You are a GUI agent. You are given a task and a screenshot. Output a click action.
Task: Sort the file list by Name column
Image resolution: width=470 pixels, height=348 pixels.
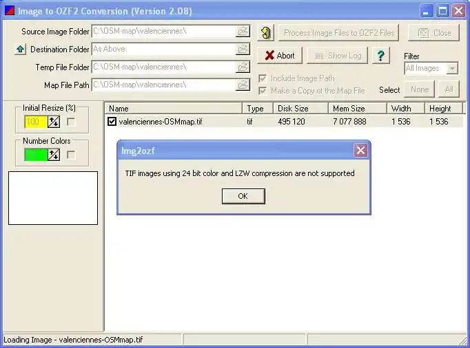pyautogui.click(x=174, y=109)
